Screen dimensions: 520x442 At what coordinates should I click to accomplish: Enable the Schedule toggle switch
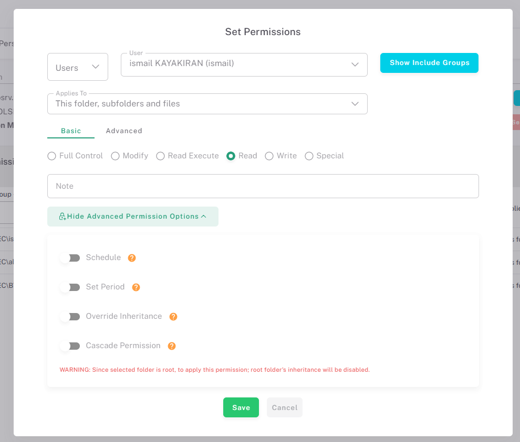70,258
